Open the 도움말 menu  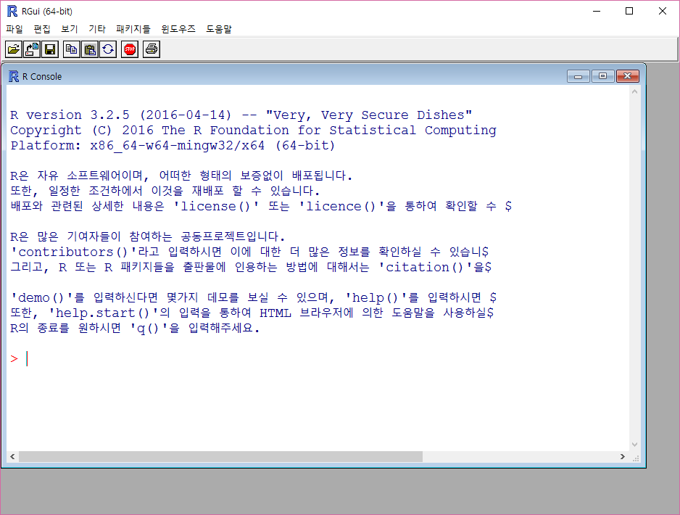219,29
